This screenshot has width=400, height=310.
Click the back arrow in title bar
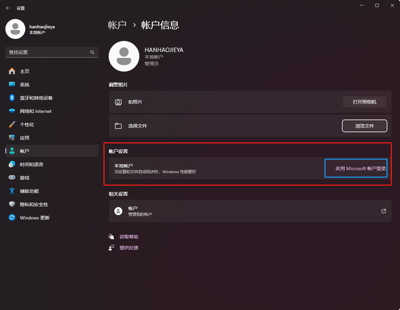(8, 8)
